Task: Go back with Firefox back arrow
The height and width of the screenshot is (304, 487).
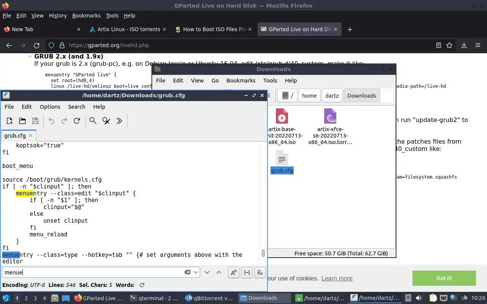Action: click(x=9, y=45)
